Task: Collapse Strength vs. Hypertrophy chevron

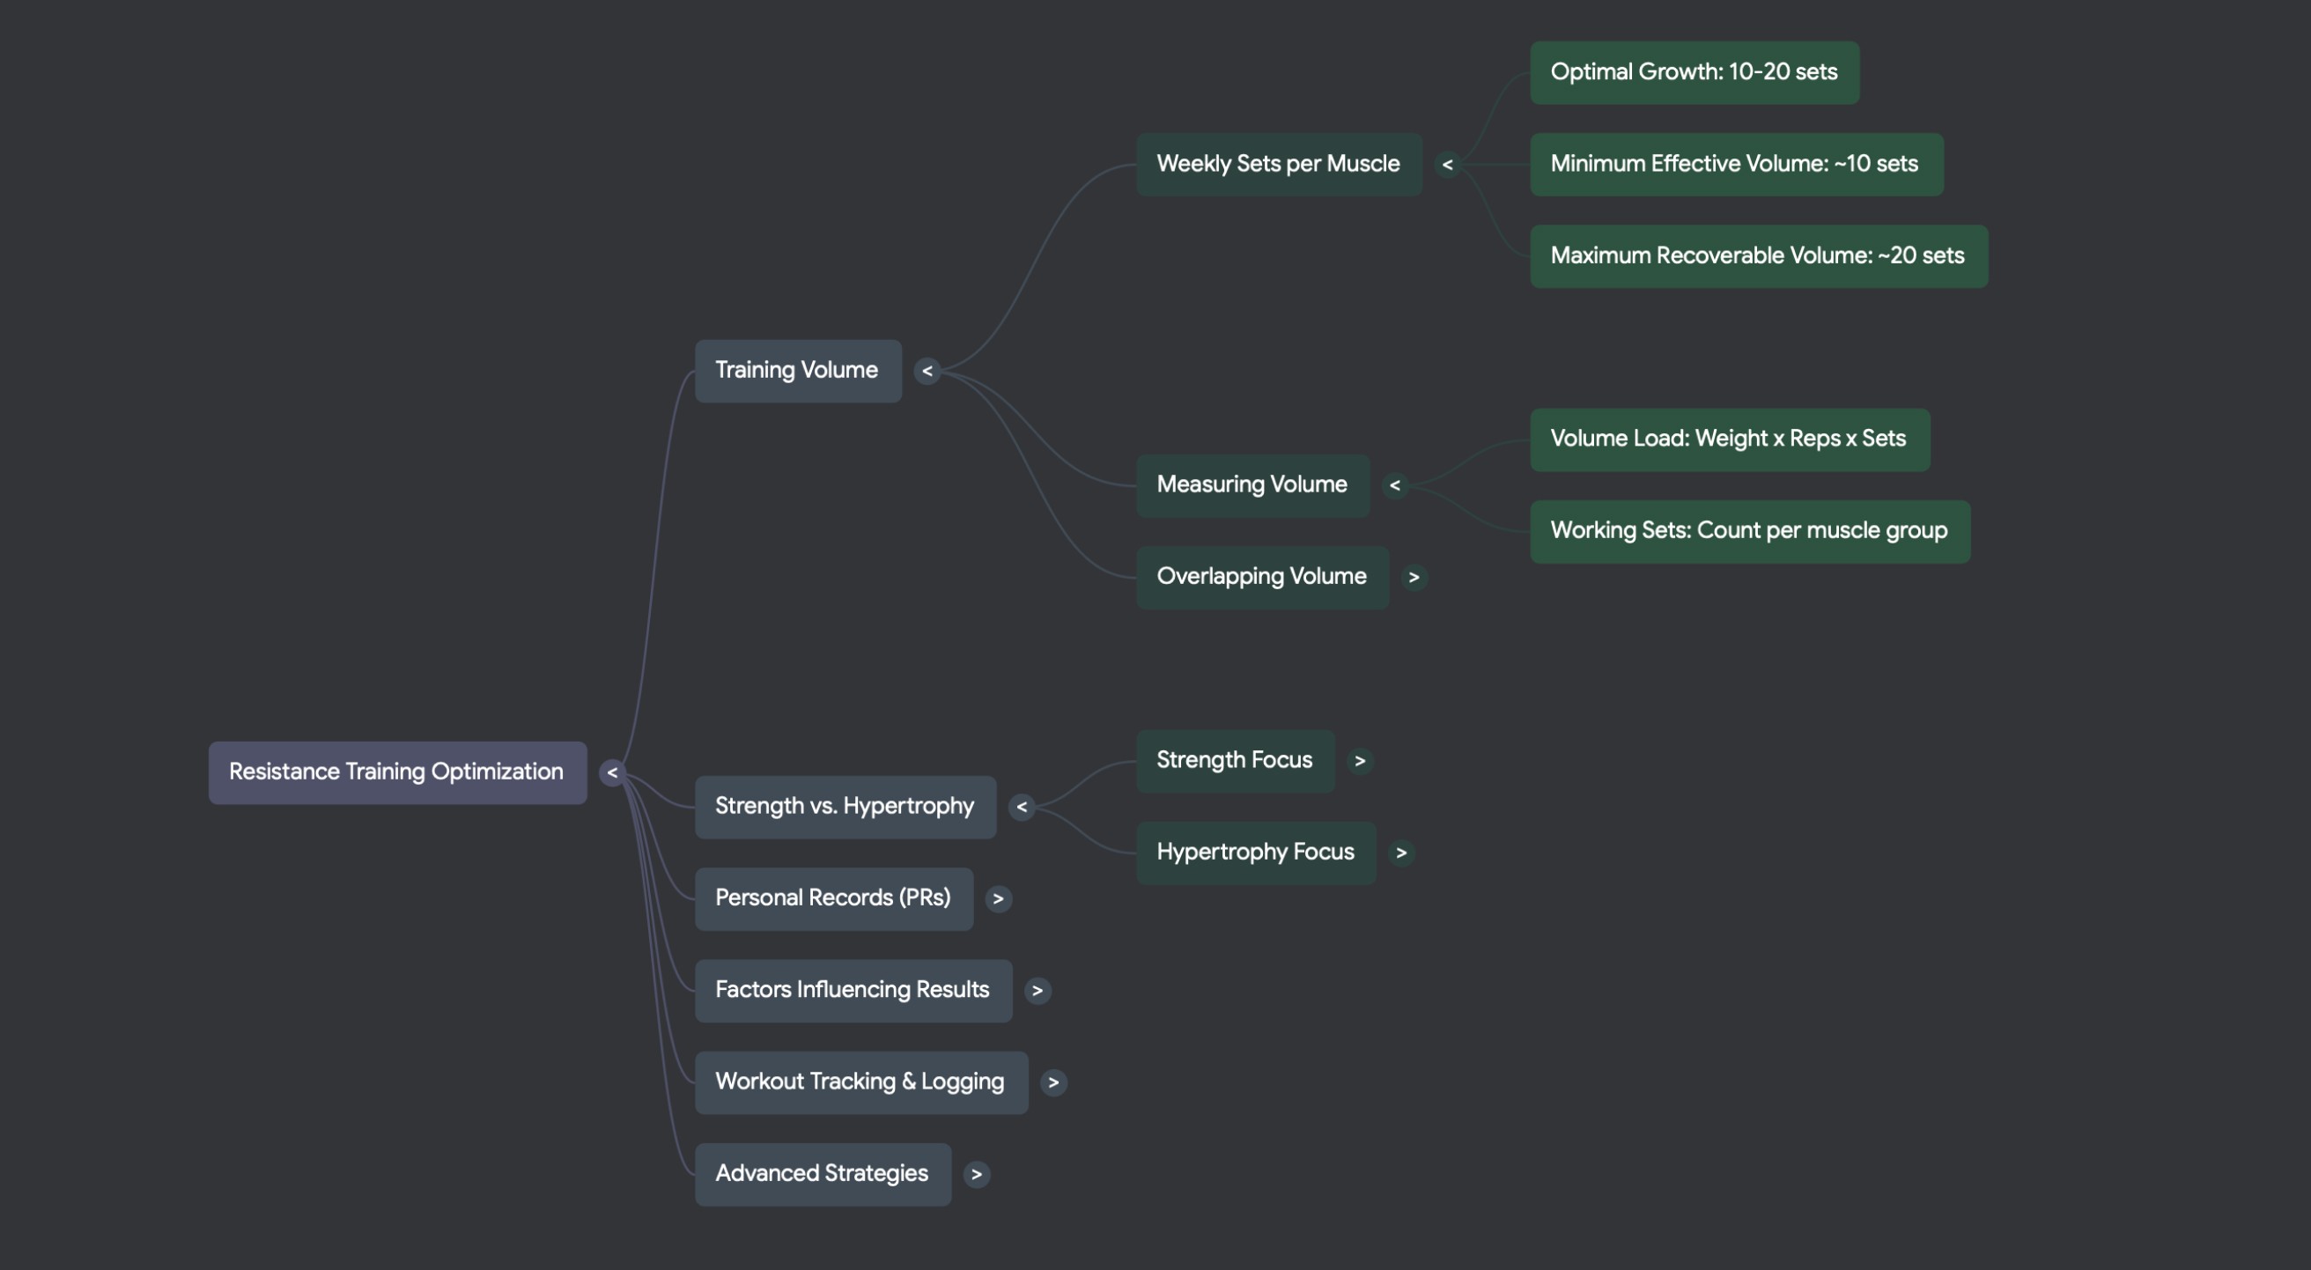Action: pyautogui.click(x=1021, y=807)
